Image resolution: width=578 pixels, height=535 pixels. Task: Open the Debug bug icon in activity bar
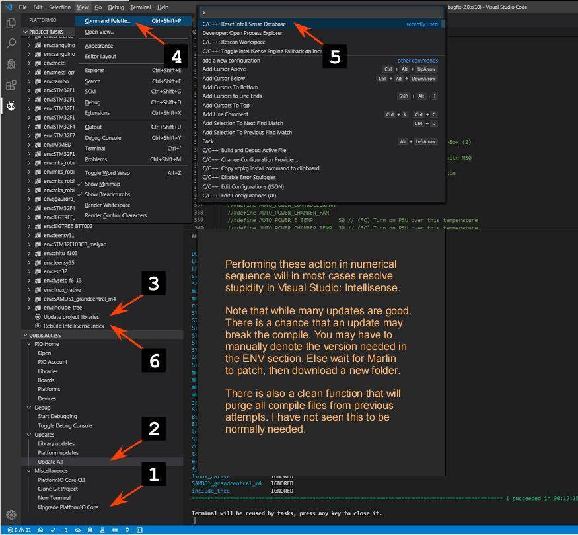11,64
